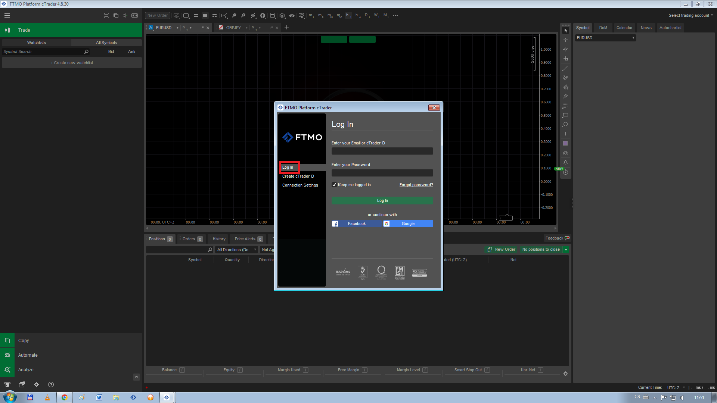Toggle the chart visibility eye icon
The image size is (717, 403).
[x=292, y=16]
